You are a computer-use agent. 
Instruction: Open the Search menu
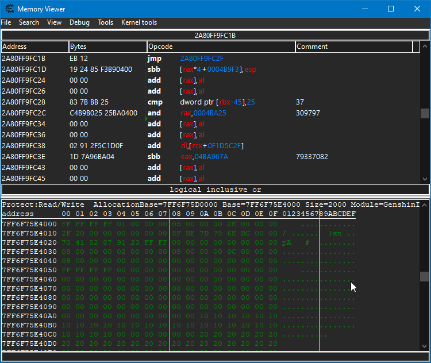point(29,22)
